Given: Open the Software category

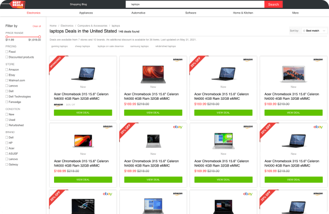Looking at the screenshot, I should tap(190, 13).
